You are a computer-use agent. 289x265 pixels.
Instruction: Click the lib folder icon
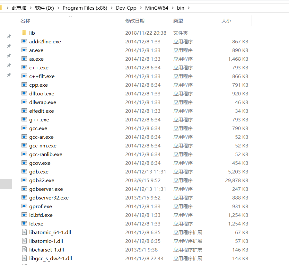24,33
